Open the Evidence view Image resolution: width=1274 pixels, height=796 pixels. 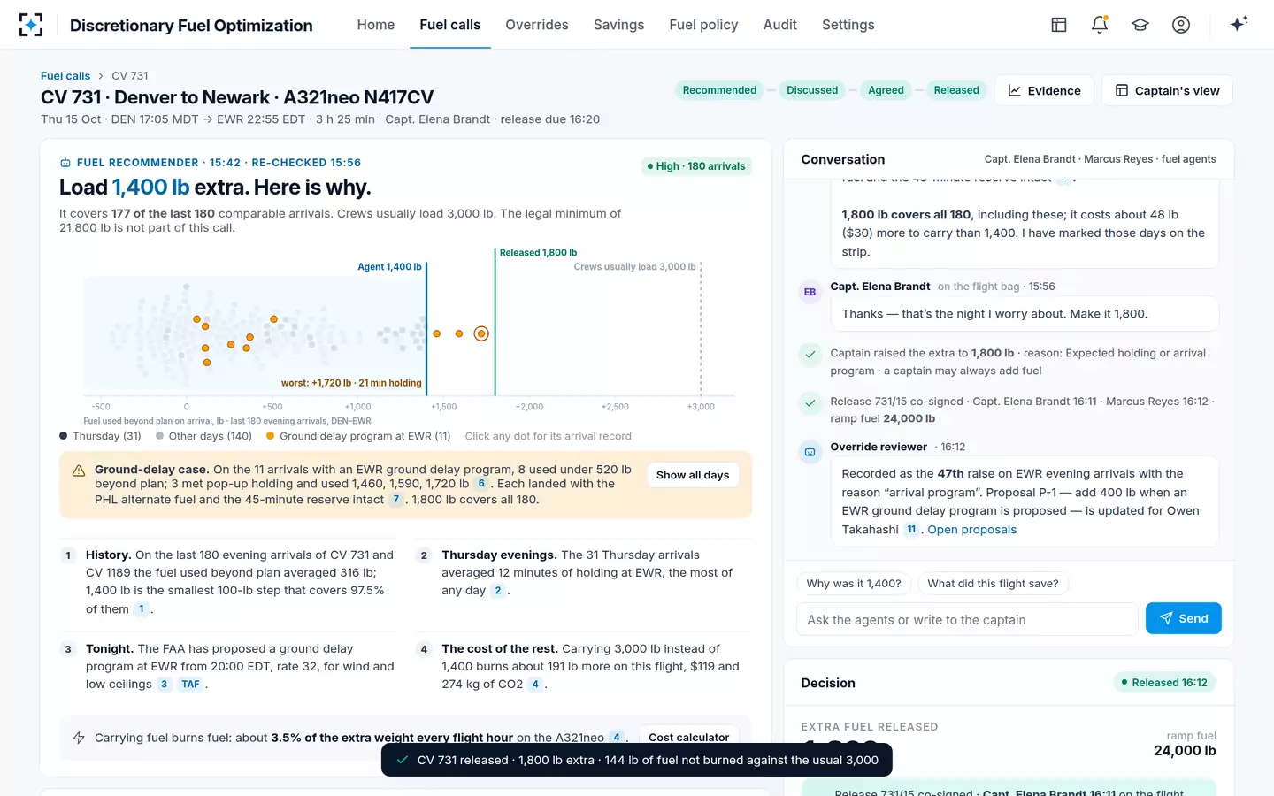(x=1045, y=90)
